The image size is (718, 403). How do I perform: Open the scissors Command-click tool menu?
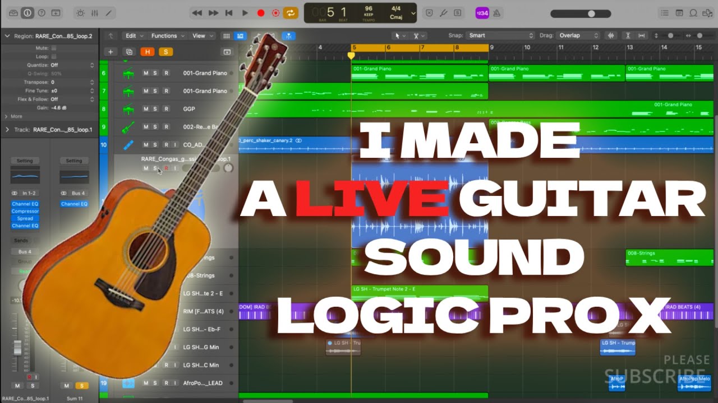click(418, 36)
